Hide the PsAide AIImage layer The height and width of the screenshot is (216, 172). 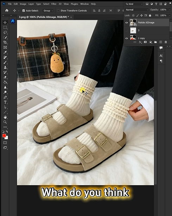click(127, 23)
